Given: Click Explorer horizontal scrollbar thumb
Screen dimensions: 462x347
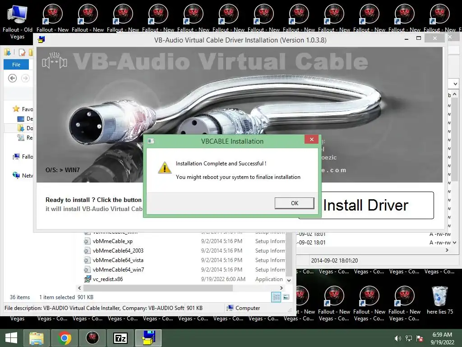Looking at the screenshot, I should coord(158,288).
